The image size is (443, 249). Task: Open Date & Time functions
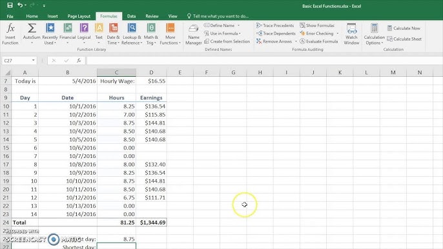pyautogui.click(x=113, y=34)
